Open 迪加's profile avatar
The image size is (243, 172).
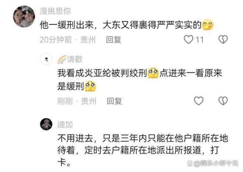pyautogui.click(x=46, y=124)
